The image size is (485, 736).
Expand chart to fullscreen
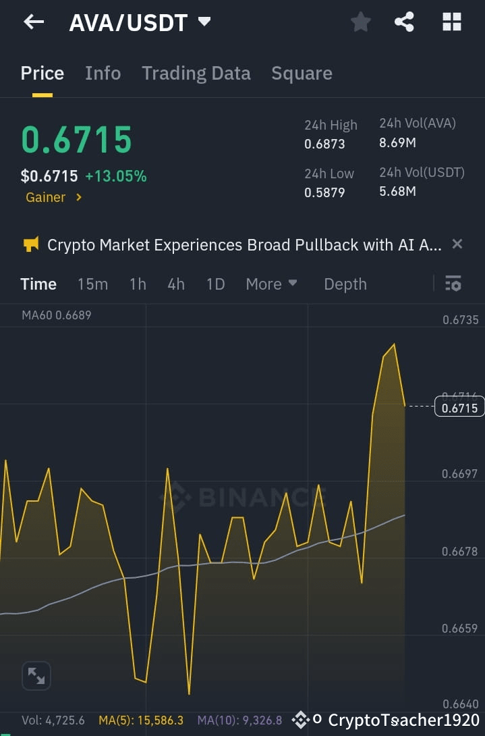coord(36,675)
